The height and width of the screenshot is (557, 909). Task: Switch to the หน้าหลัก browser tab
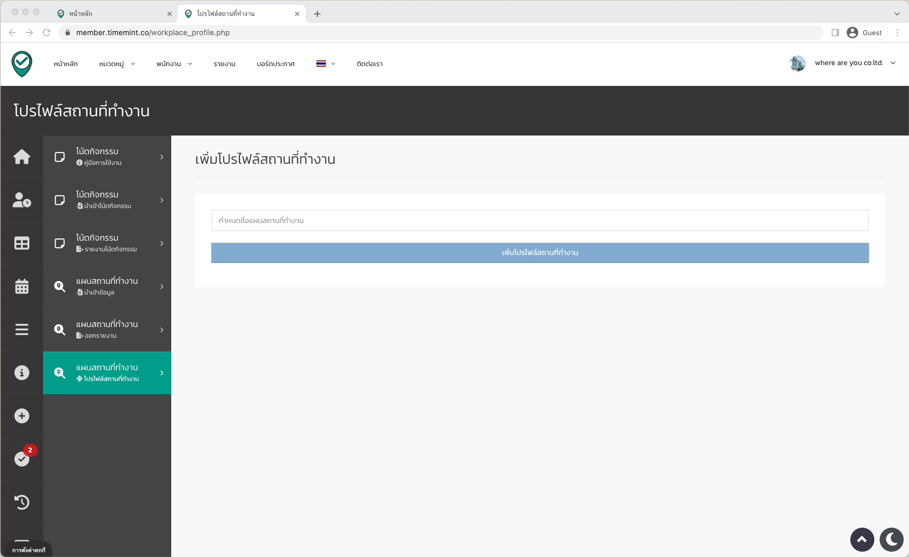[x=114, y=14]
